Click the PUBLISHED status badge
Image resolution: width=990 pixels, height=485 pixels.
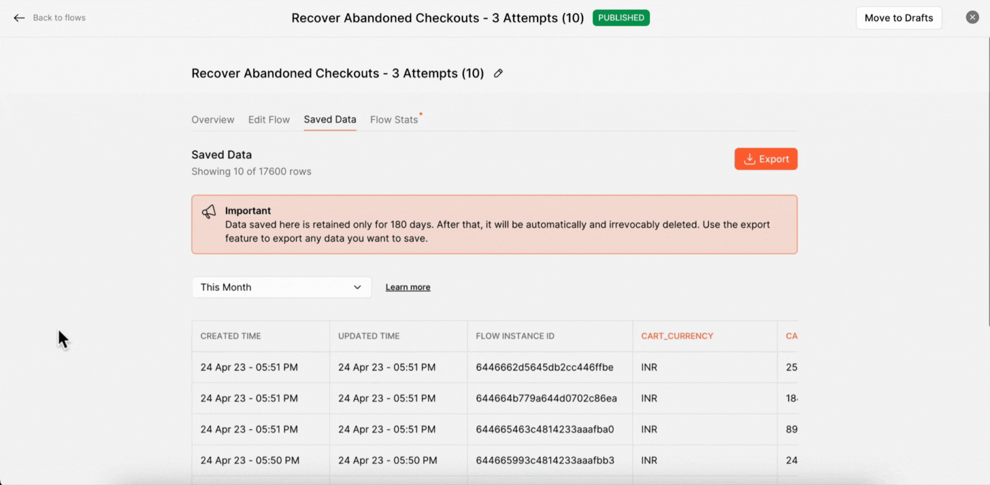[621, 18]
